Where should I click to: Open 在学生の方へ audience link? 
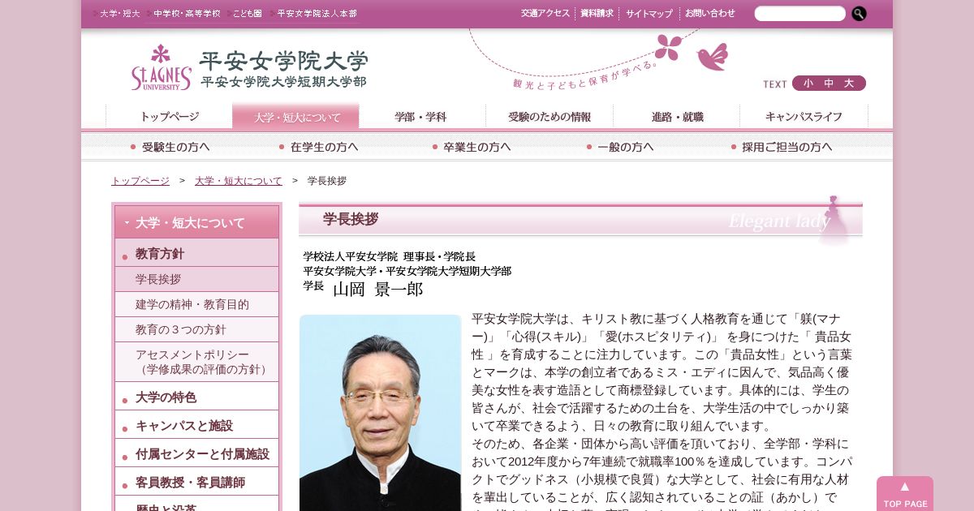[x=318, y=147]
